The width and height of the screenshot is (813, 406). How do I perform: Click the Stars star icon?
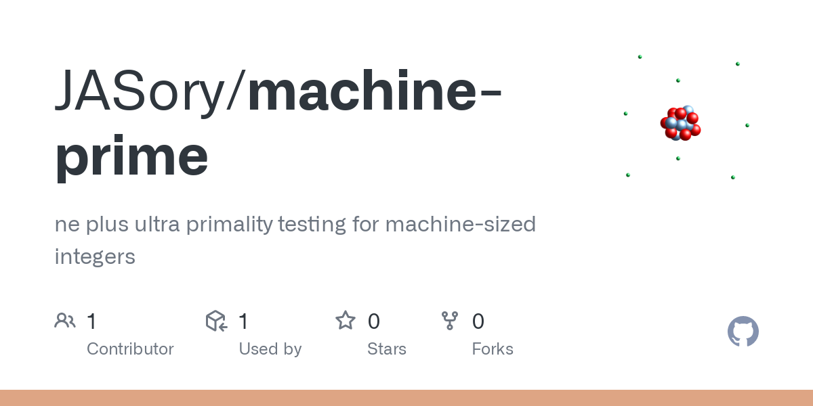point(346,320)
